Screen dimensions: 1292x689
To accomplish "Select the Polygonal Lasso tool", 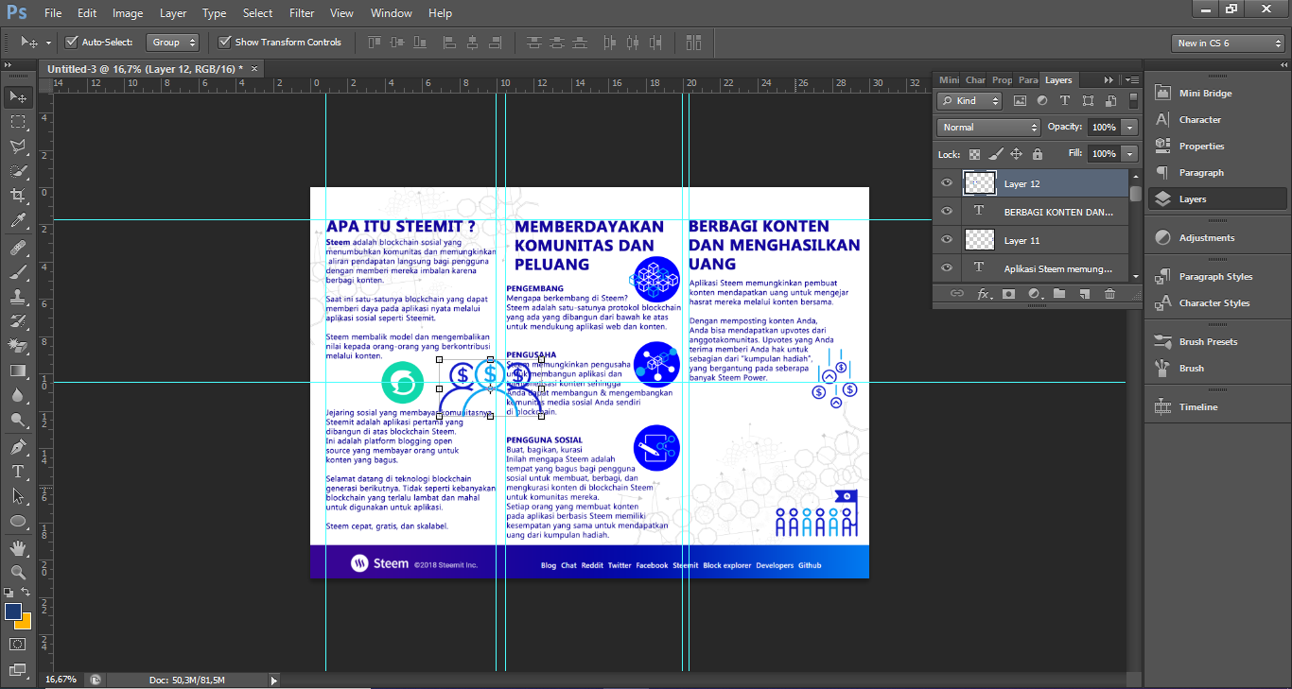I will (18, 146).
